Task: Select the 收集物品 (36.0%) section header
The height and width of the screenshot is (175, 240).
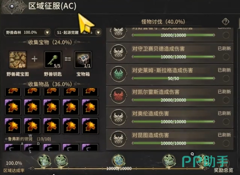Action: [x=50, y=84]
